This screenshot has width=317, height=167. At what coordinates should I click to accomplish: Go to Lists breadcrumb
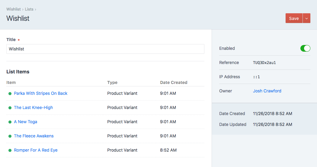pos(29,9)
